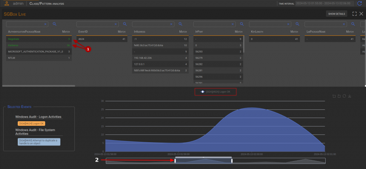Select the orange [SGA][4624] Logon OK tag
366x169 pixels.
31,124
